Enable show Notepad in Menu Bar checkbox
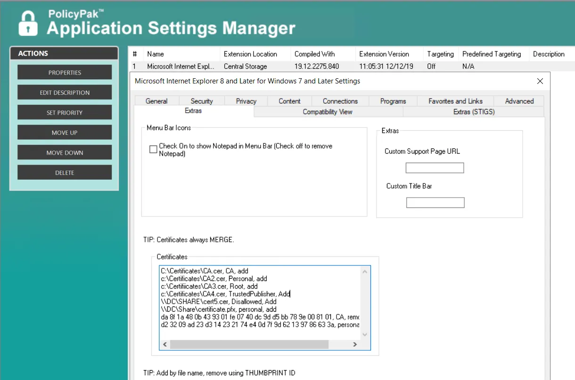The image size is (575, 380). tap(153, 149)
